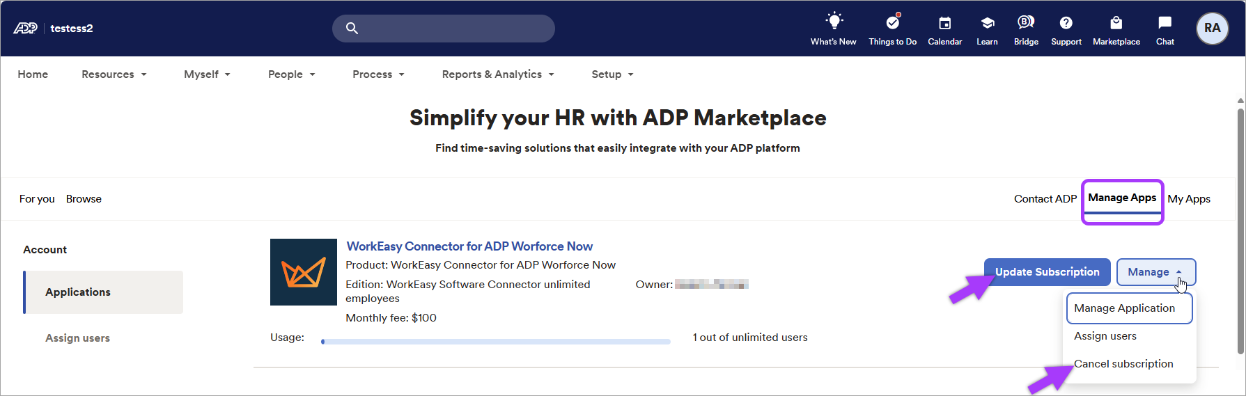Expand the Process dropdown menu
The width and height of the screenshot is (1246, 396).
pyautogui.click(x=378, y=74)
